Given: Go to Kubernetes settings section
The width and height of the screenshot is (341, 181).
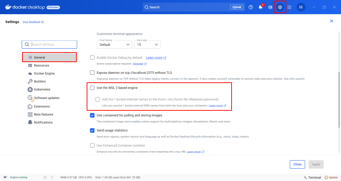Looking at the screenshot, I should pos(42,89).
